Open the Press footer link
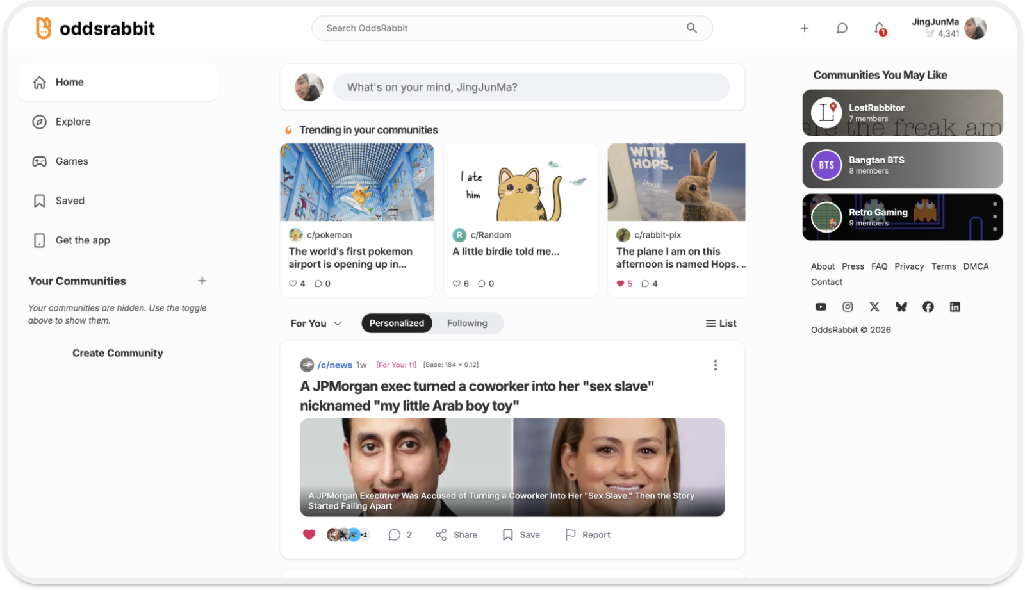The image size is (1025, 590). pos(853,266)
